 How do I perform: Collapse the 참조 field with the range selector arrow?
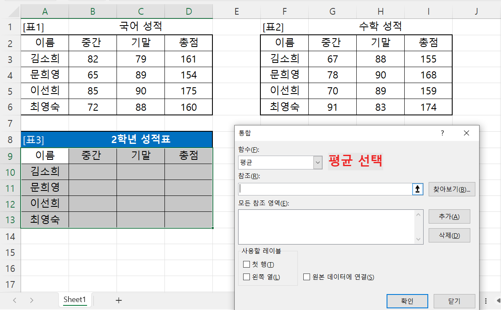click(417, 189)
